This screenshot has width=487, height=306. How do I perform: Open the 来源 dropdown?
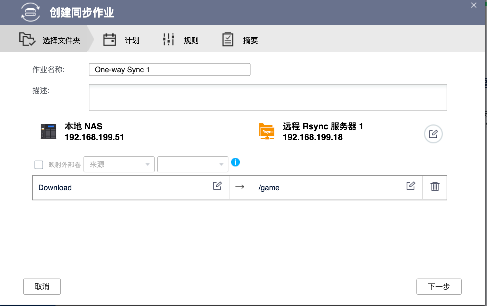pyautogui.click(x=119, y=164)
